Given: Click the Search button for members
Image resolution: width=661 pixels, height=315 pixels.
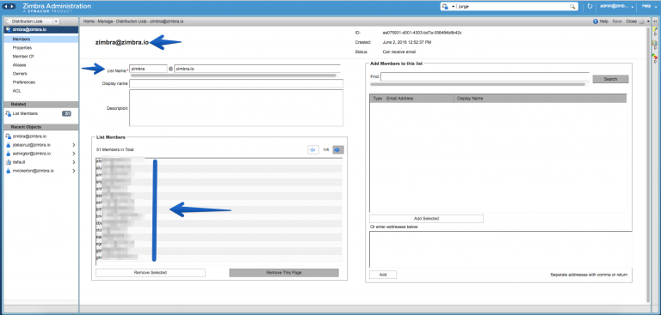Looking at the screenshot, I should click(x=610, y=79).
